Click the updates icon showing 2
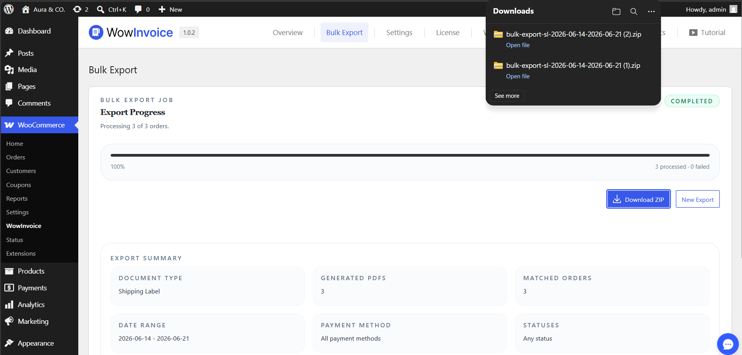 77,9
